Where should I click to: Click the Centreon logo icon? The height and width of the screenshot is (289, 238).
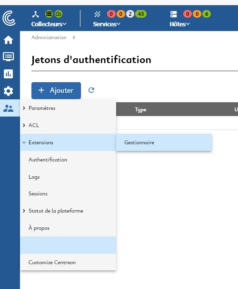pyautogui.click(x=9, y=18)
